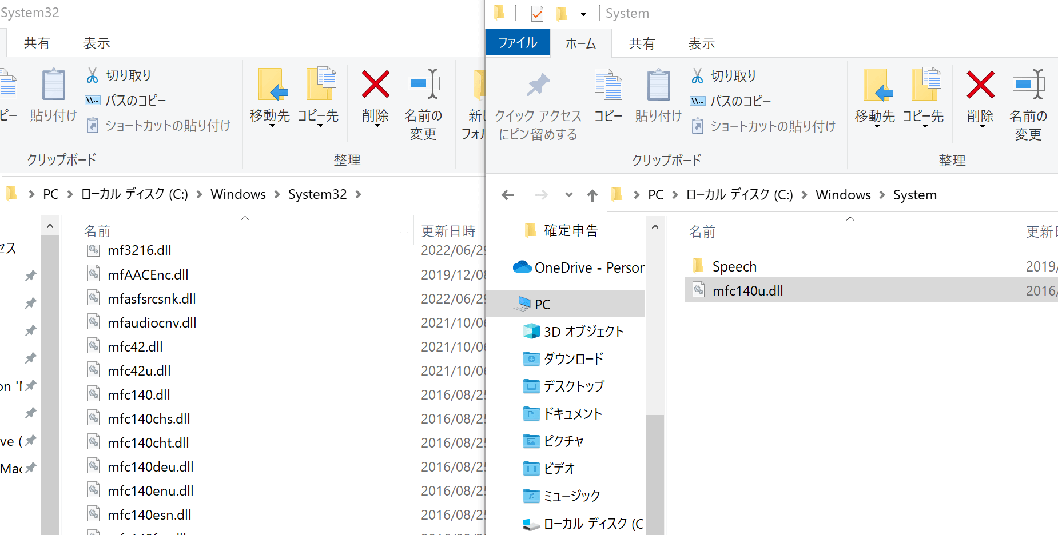This screenshot has height=535, width=1058.
Task: Select the mfc42.dll file in list
Action: coord(135,347)
